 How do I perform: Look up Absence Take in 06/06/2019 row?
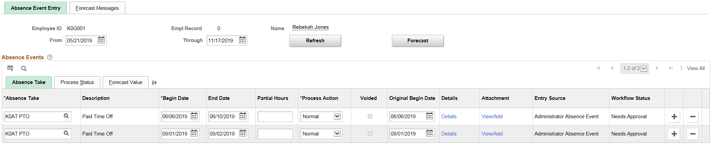[66, 116]
